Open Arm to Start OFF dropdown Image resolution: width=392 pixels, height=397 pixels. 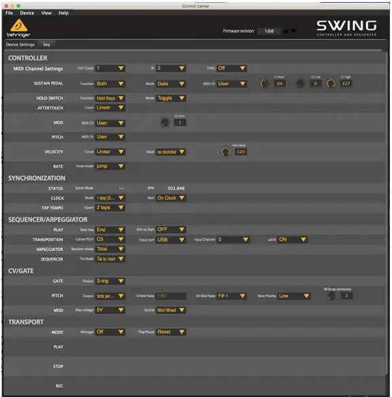click(x=171, y=230)
